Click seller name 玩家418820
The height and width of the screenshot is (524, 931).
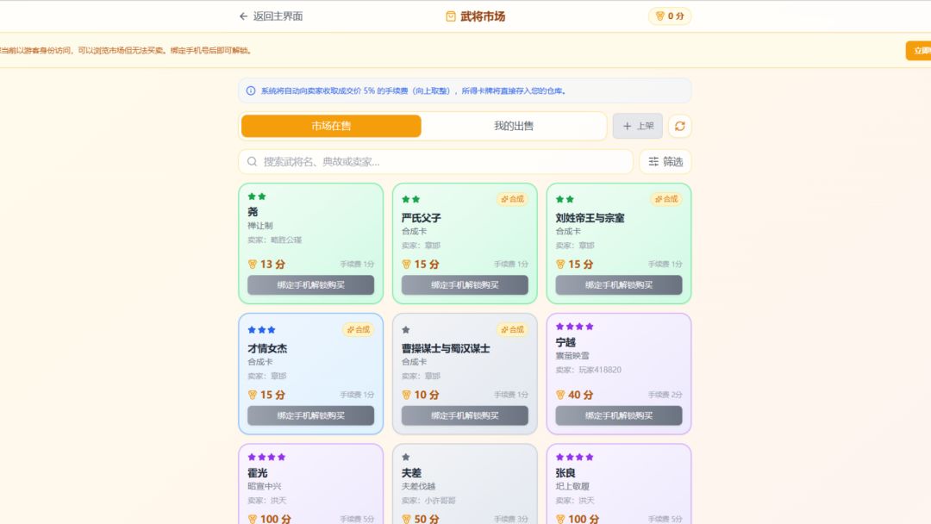(x=600, y=370)
